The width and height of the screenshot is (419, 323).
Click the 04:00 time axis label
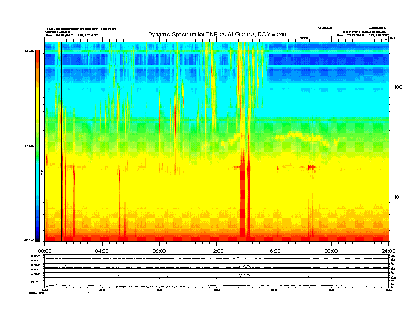(102, 251)
